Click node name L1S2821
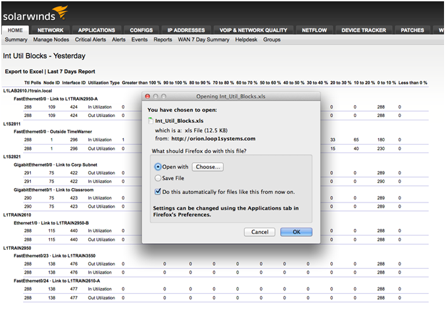Screen dimensions: 446x313 click(12, 156)
